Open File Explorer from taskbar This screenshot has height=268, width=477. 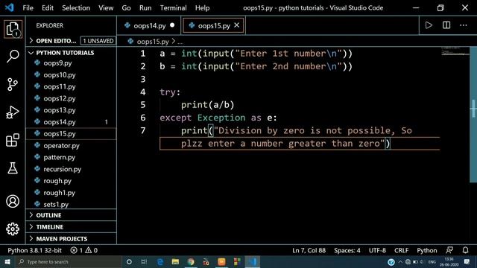(175, 261)
